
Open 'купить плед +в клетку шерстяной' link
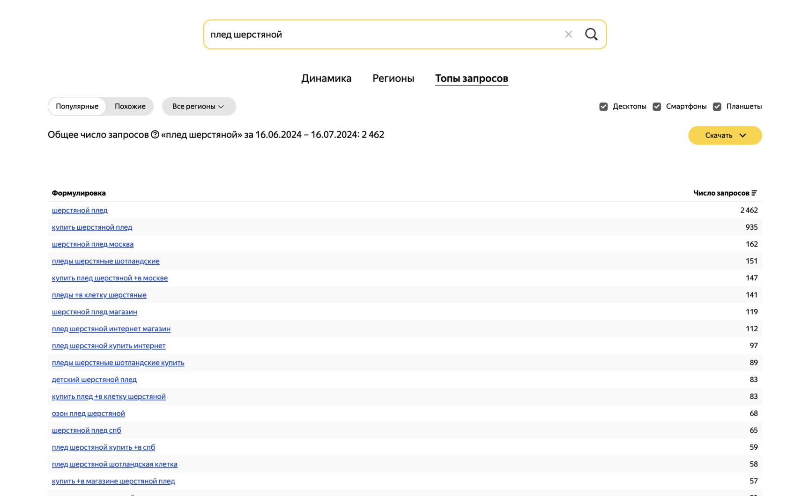[109, 396]
